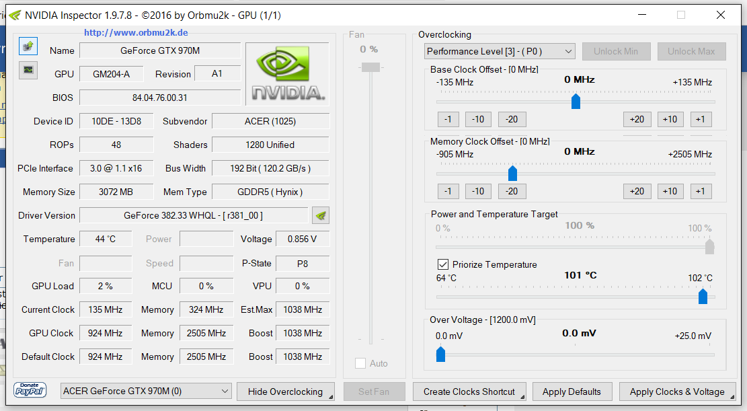Click the Current Clock value 135 MHz
This screenshot has height=411, width=747.
[106, 309]
